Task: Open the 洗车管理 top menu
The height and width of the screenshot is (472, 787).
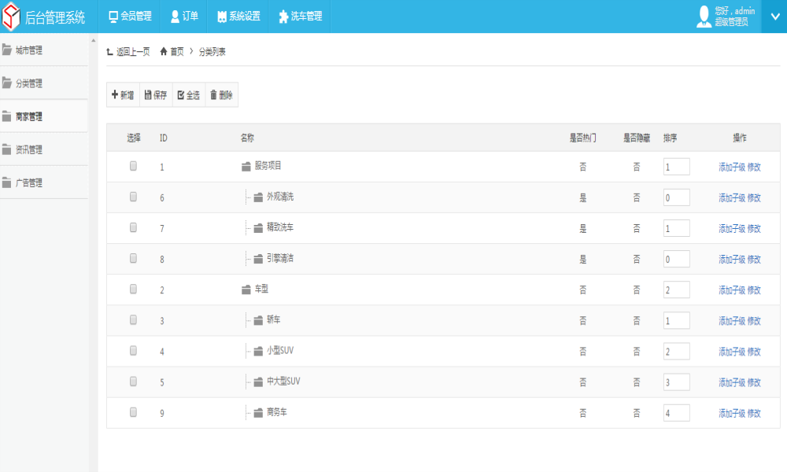Action: (x=300, y=16)
